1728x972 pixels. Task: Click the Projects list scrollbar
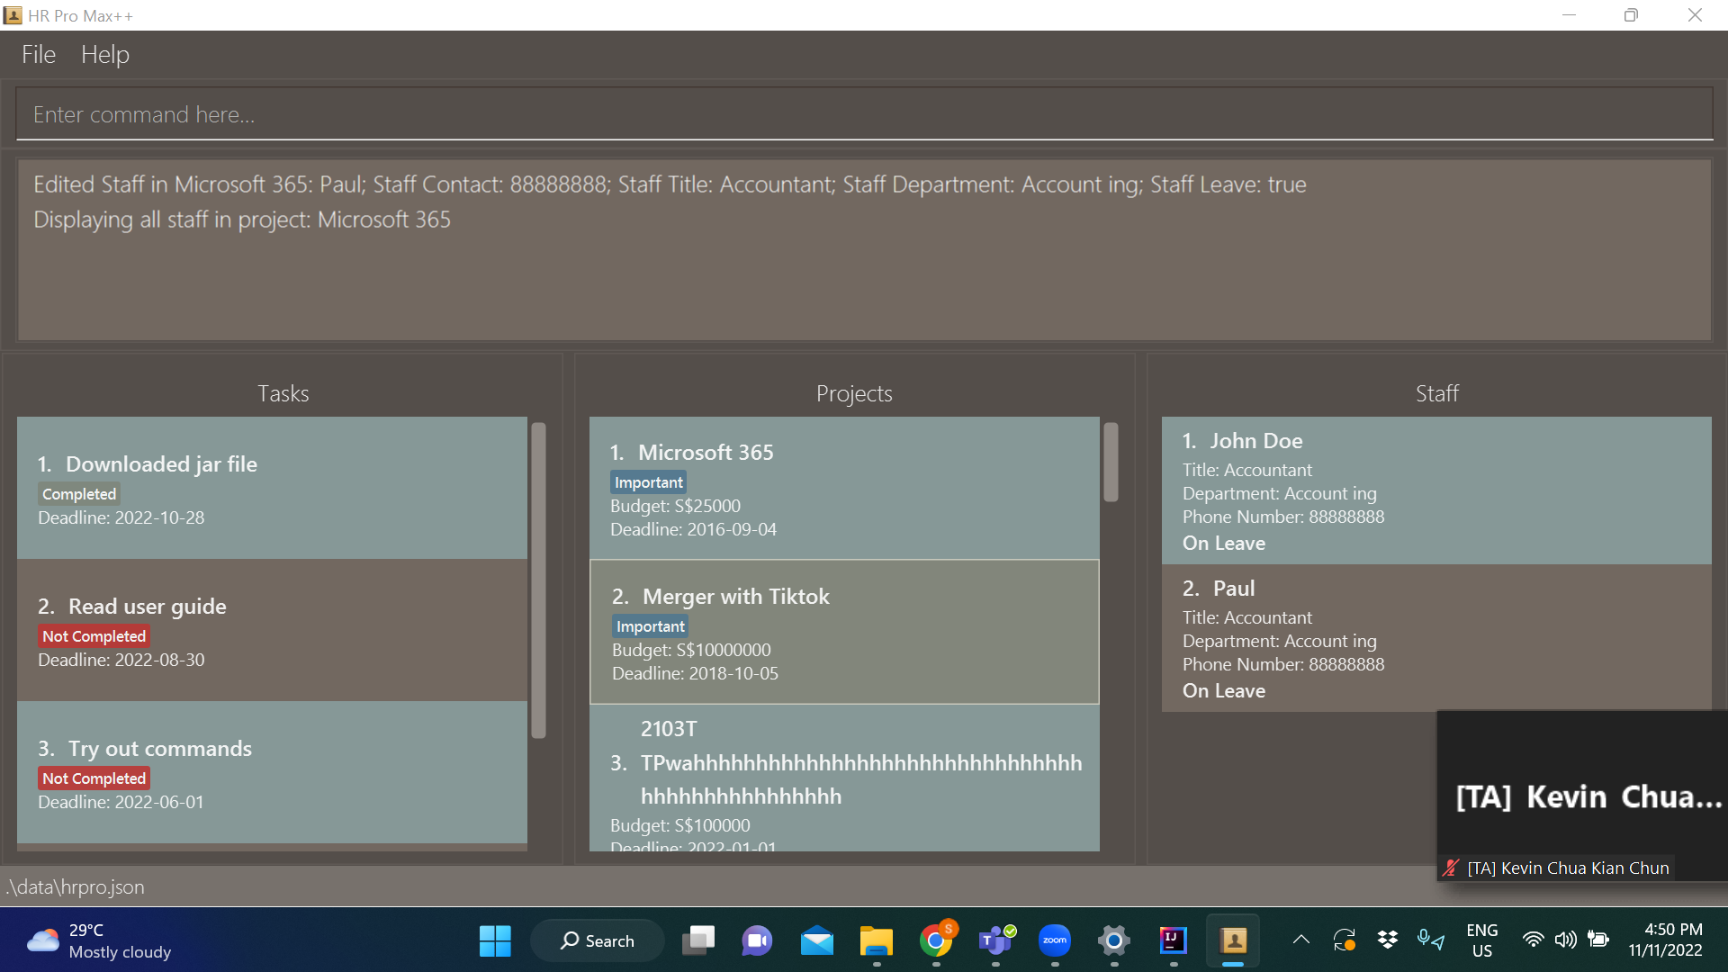1111,462
